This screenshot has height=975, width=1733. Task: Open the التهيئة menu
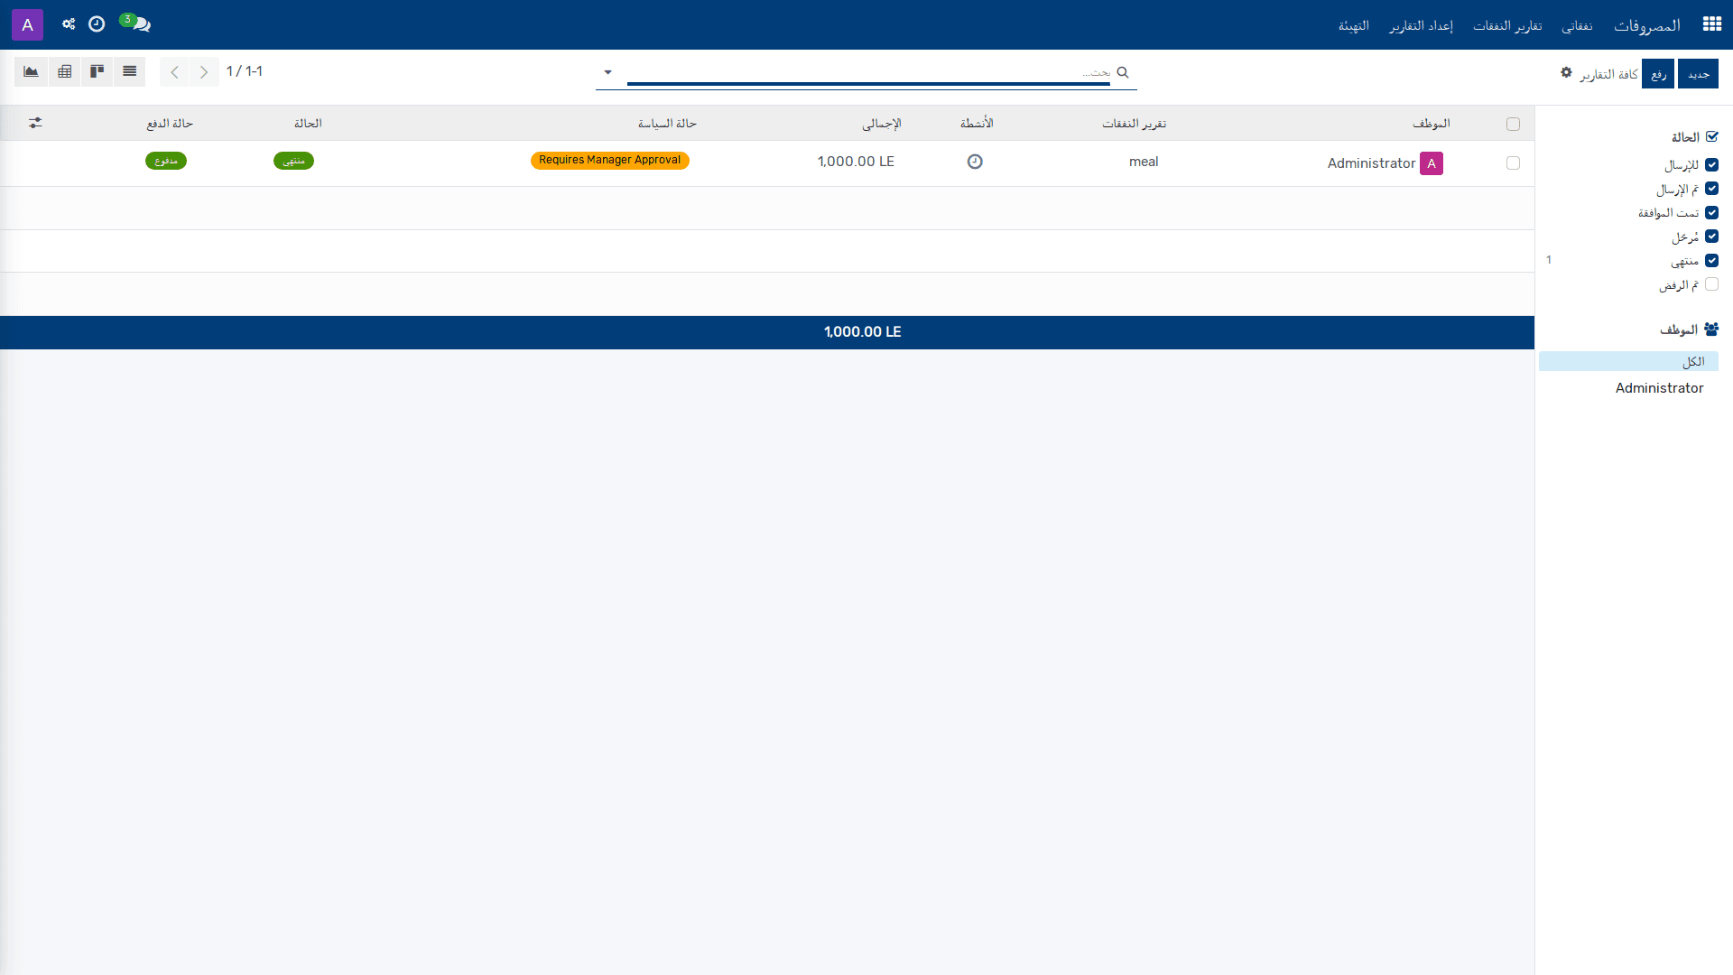(1353, 25)
